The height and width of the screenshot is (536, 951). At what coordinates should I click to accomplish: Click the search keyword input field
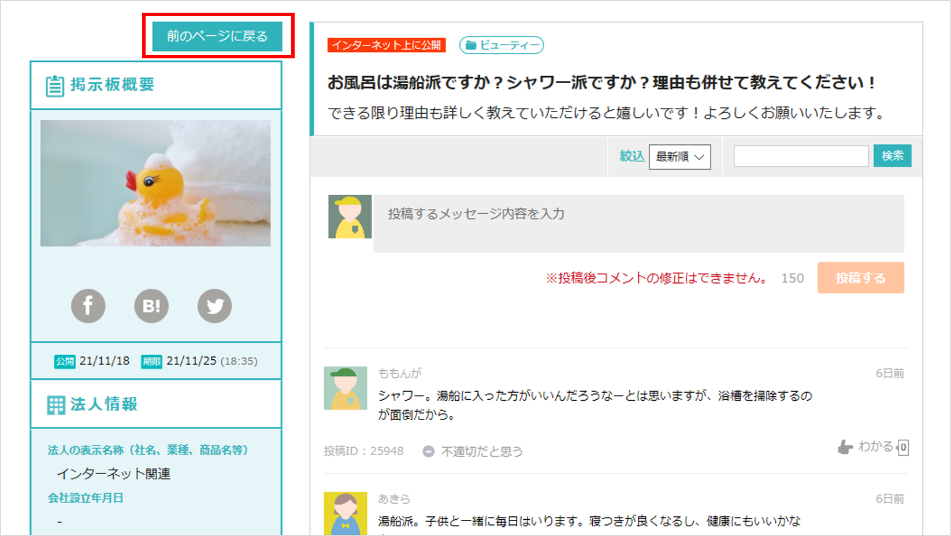click(x=801, y=156)
